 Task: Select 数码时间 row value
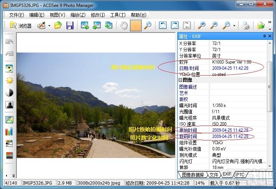coord(238,136)
